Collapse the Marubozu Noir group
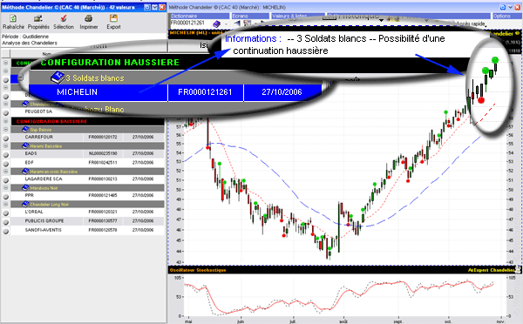Screen dimensions: 523x324 (6, 187)
